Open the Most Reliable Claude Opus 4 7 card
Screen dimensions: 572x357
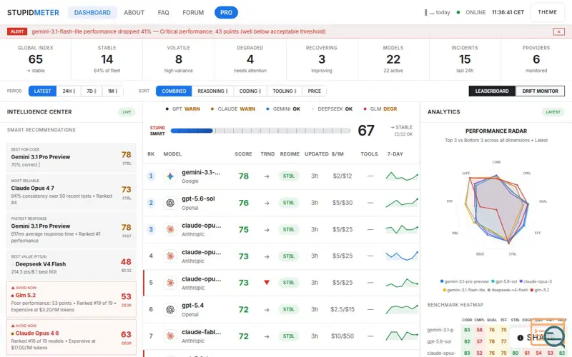(71, 192)
